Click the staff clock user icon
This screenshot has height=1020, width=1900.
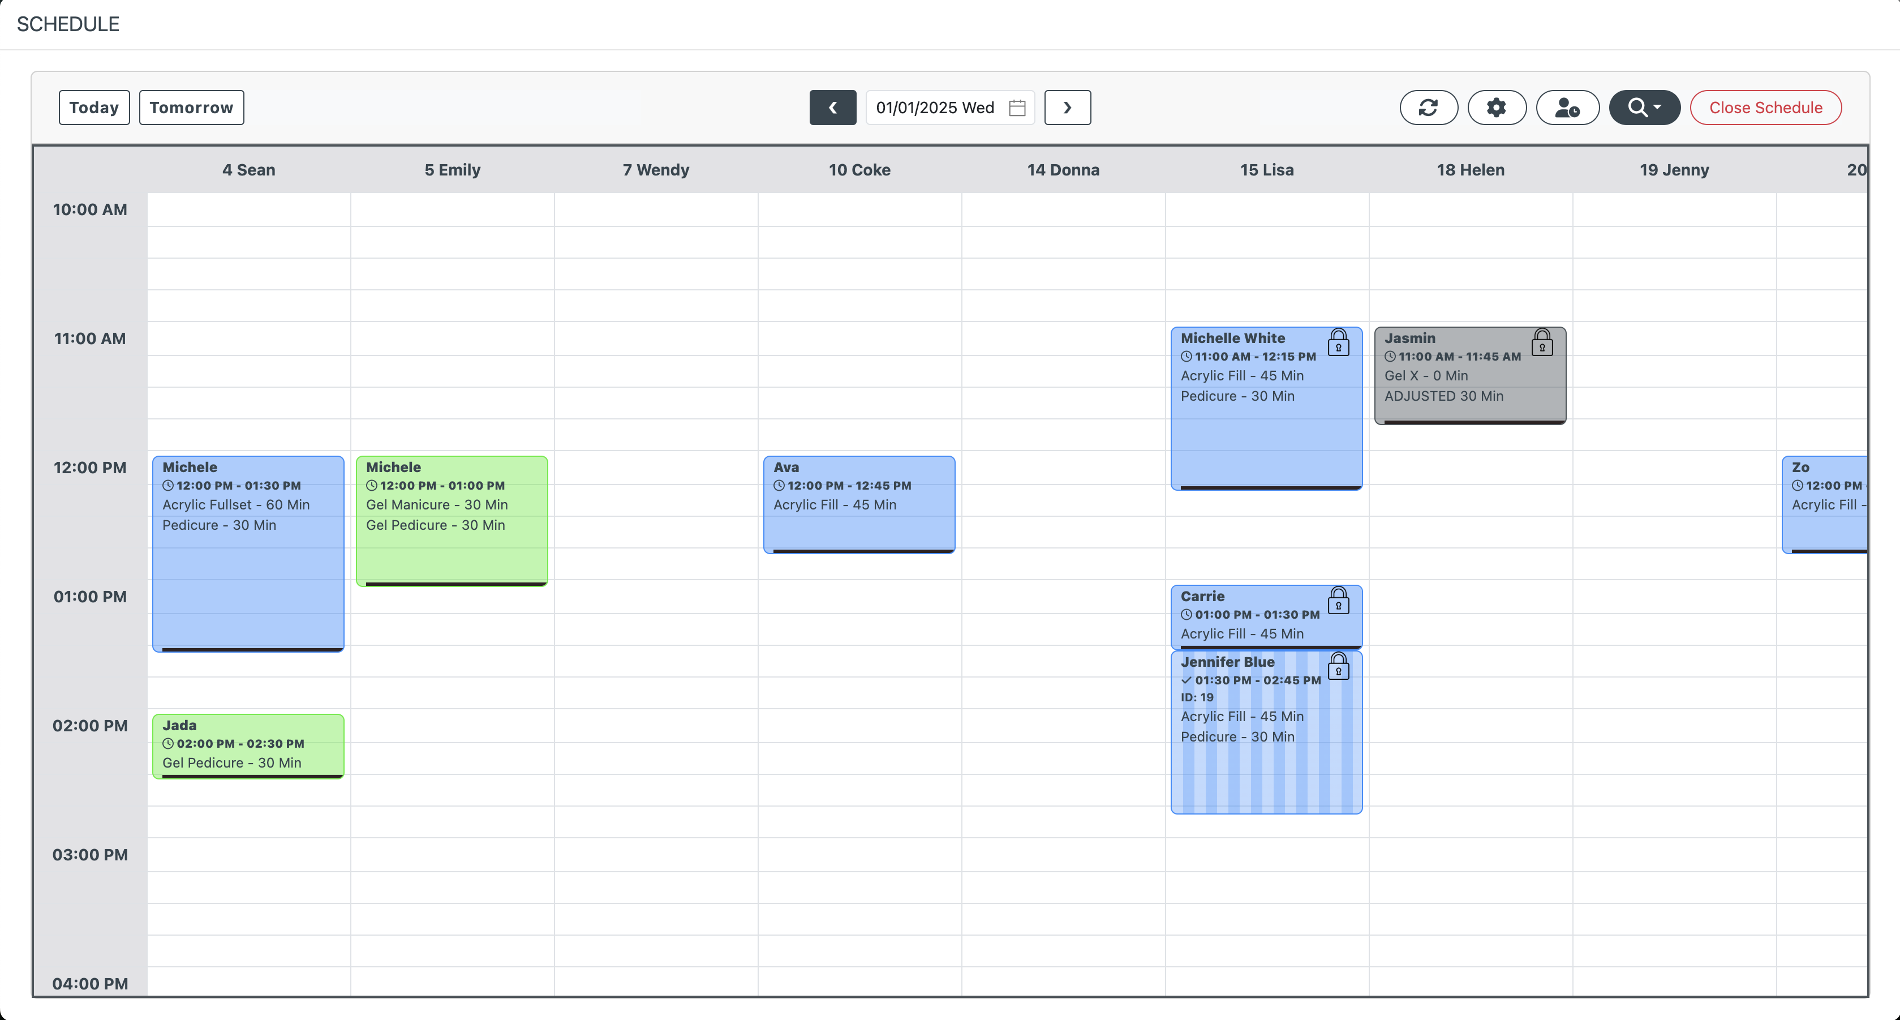[x=1567, y=108]
